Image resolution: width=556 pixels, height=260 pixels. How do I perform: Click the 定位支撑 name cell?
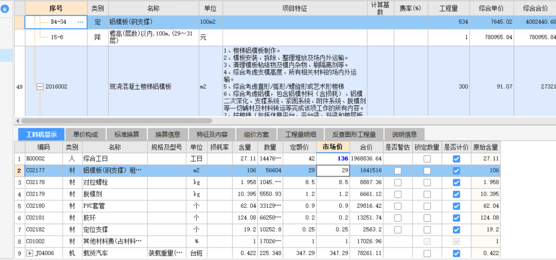pyautogui.click(x=115, y=230)
